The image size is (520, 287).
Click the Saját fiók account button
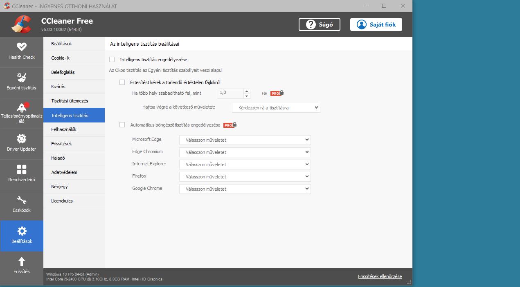coord(376,24)
